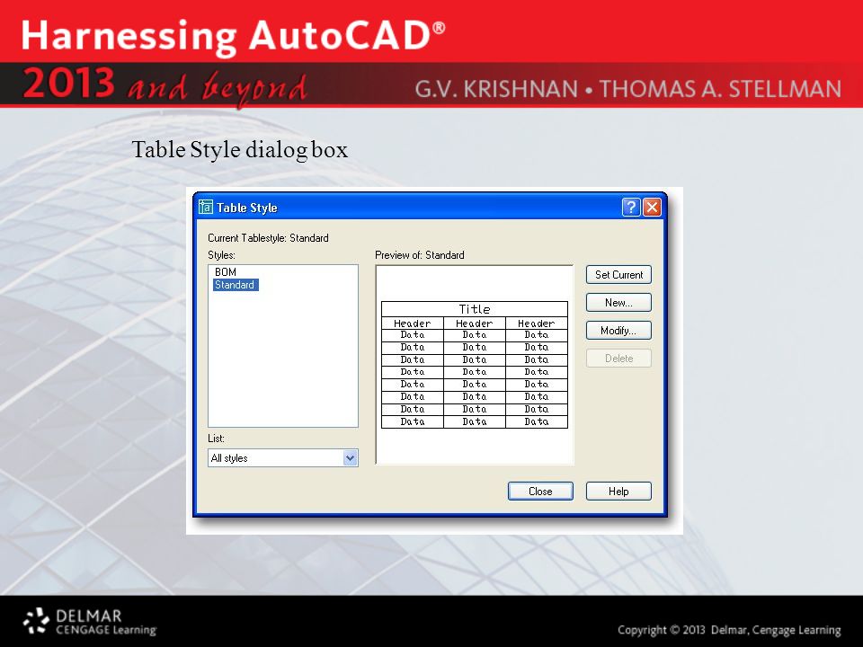Click the question mark help icon
Image resolution: width=863 pixels, height=647 pixels.
(631, 208)
